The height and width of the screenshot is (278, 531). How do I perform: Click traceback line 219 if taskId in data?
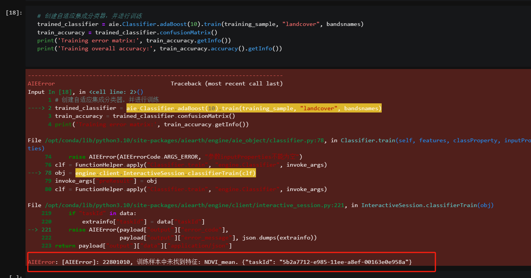coord(89,213)
